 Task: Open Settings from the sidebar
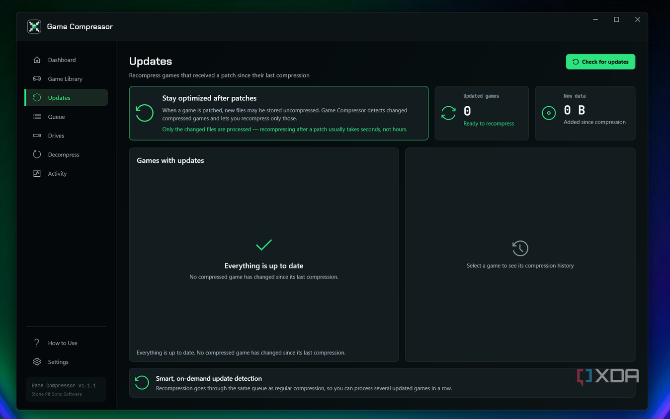click(66, 362)
